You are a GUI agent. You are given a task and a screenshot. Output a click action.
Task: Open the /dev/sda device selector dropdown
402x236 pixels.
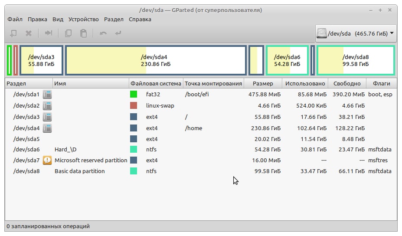tap(356, 33)
